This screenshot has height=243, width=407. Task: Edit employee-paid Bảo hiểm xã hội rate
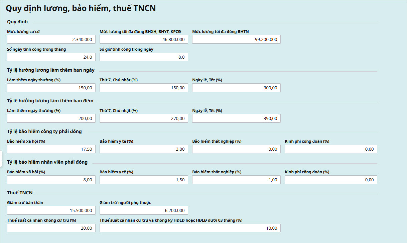(51, 180)
